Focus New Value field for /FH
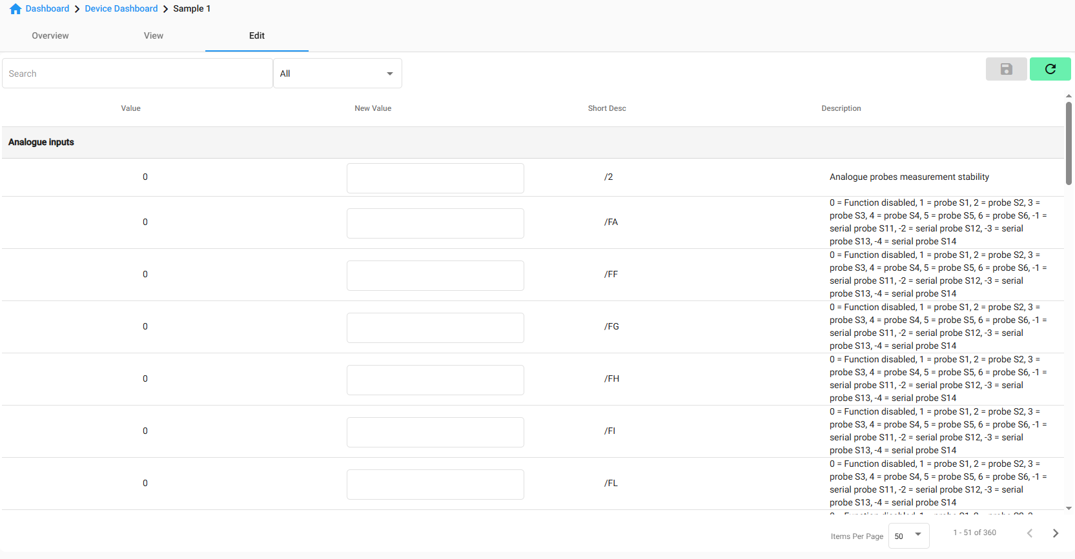The image size is (1075, 559). 435,380
